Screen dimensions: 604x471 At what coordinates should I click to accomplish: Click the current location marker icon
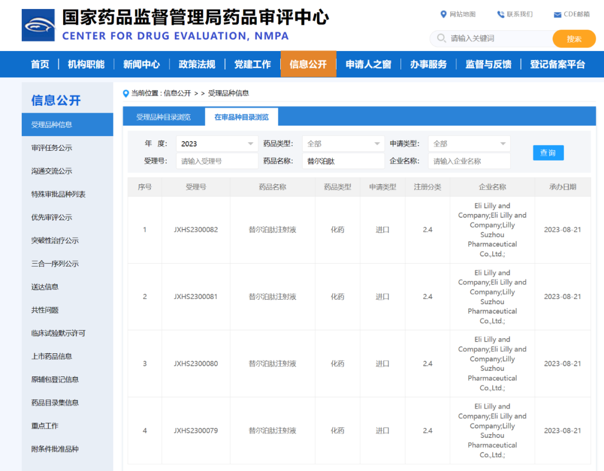[x=126, y=93]
